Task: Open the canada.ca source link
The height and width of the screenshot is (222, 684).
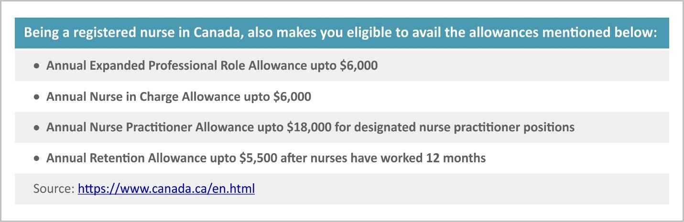Action: pyautogui.click(x=166, y=189)
